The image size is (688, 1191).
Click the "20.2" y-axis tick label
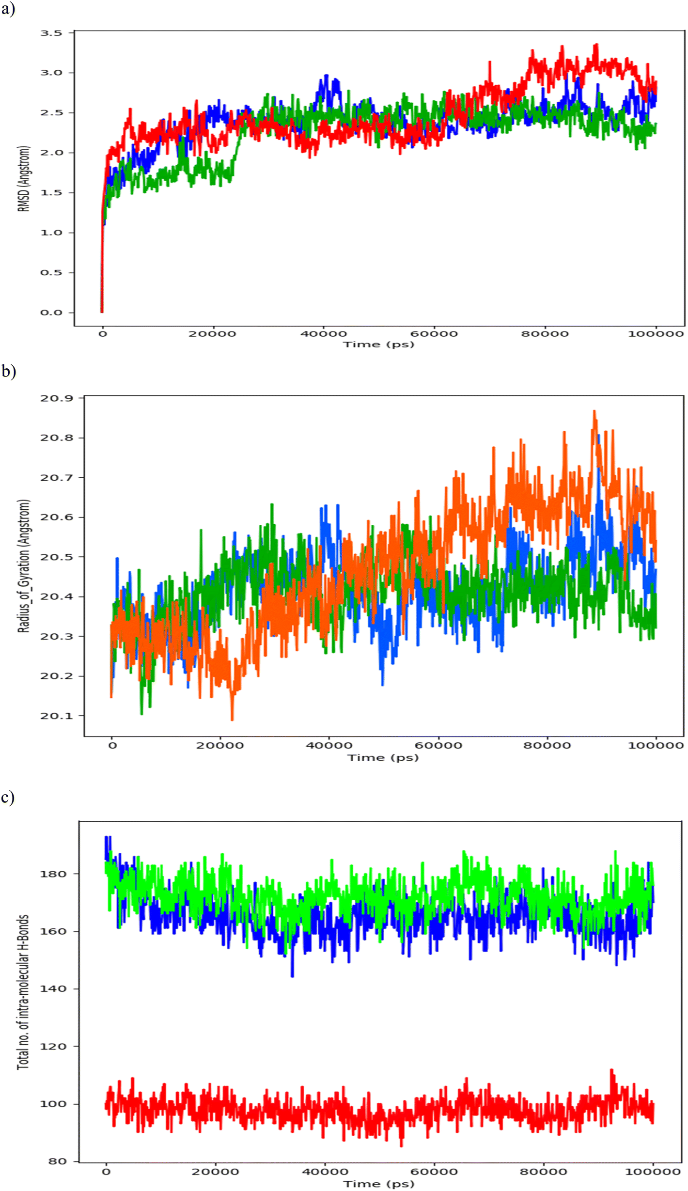tap(57, 676)
